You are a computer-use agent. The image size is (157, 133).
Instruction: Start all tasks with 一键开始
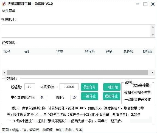click(112, 87)
